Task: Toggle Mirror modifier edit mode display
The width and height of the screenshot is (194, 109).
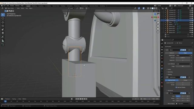Action: [x=181, y=93]
